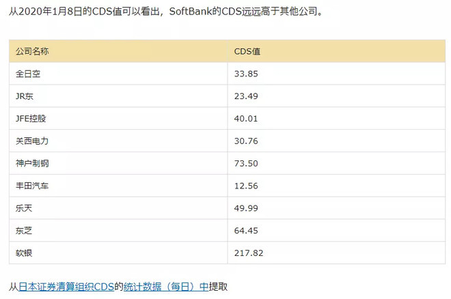Click the 30.76 value cell
Viewport: 451px width, 299px height.
point(246,141)
